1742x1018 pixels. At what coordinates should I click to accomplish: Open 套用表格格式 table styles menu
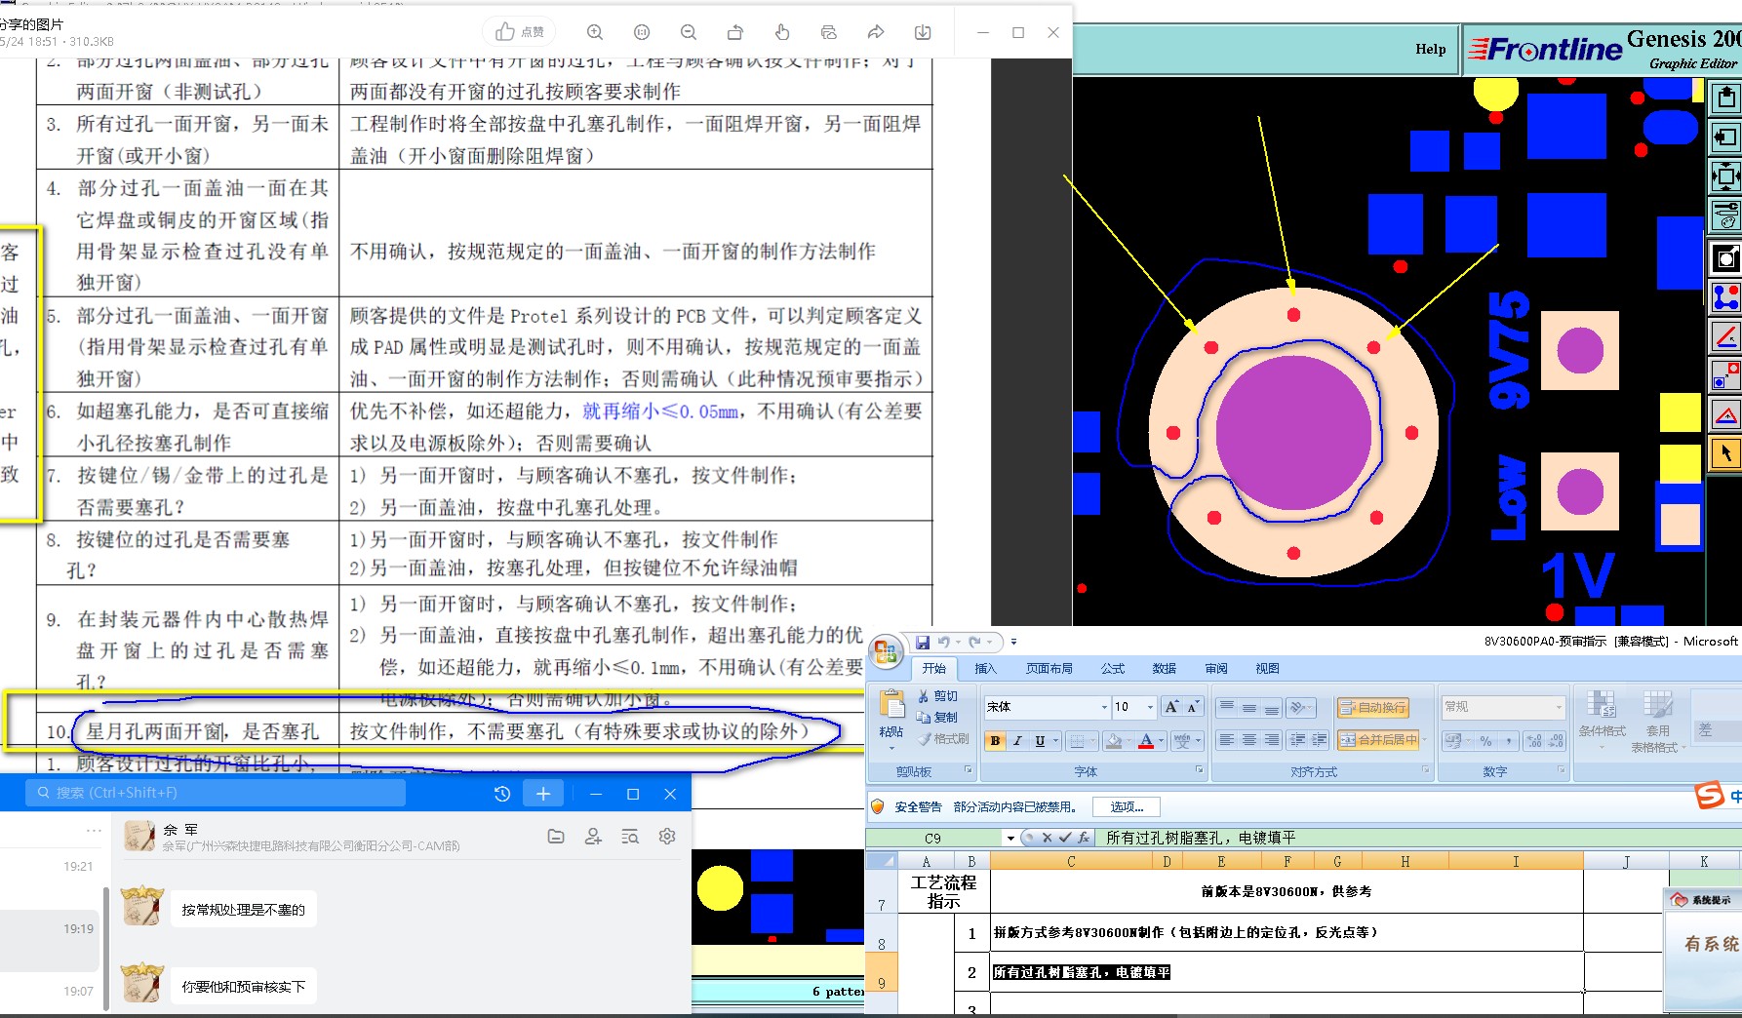coord(1658,722)
